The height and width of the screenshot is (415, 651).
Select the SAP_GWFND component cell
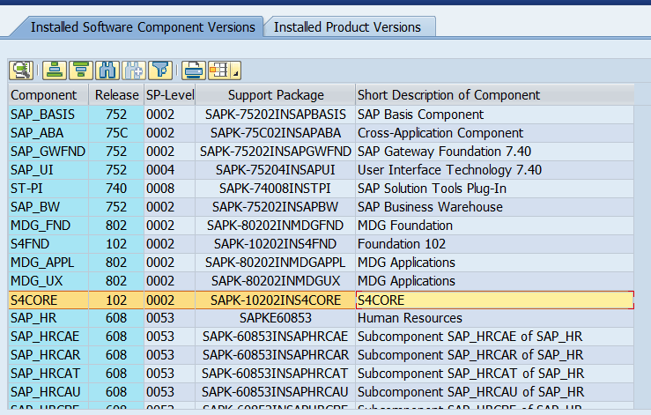(48, 152)
